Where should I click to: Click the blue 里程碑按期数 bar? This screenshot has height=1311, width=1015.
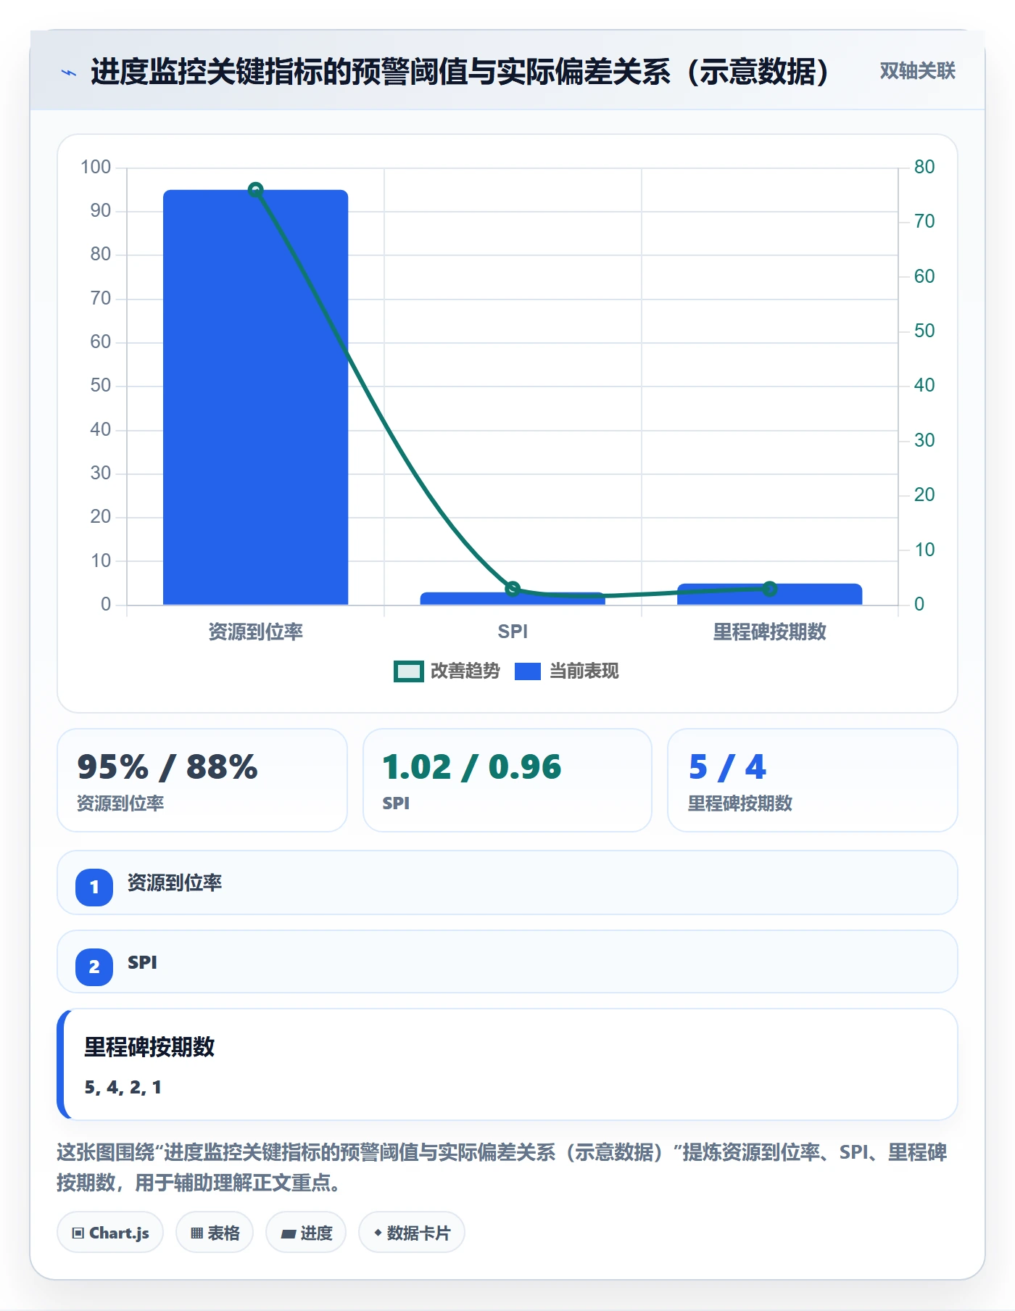tap(770, 595)
